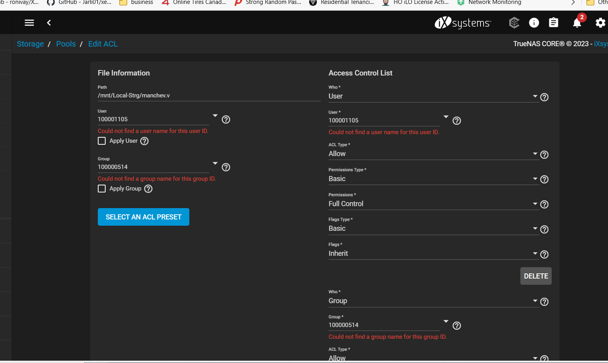Open Permissions dropdown showing Full Control
Screen dimensions: 608x363
433,204
